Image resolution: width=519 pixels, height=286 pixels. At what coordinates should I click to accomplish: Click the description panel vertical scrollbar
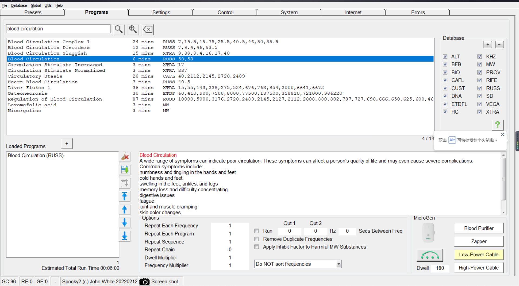503,179
